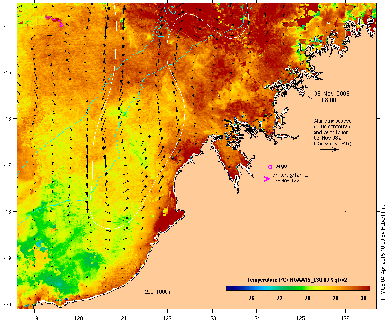Screen dimensions: 389x322
Task: Click the 26 colorbar tick label
Action: (251, 298)
